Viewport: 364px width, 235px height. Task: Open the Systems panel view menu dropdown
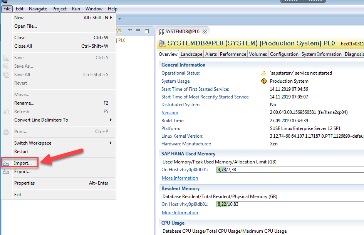[x=130, y=30]
